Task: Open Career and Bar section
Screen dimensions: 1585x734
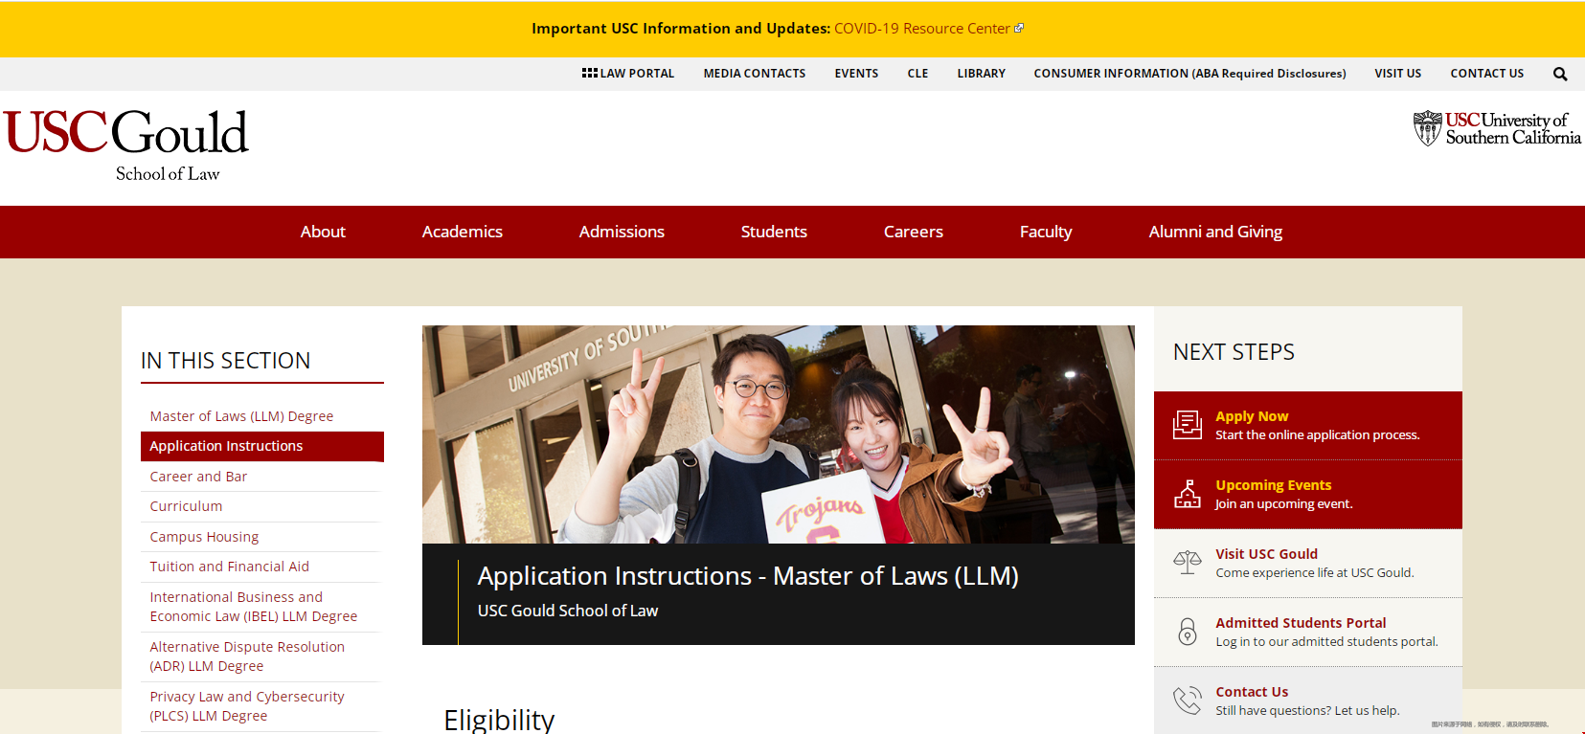Action: click(198, 477)
